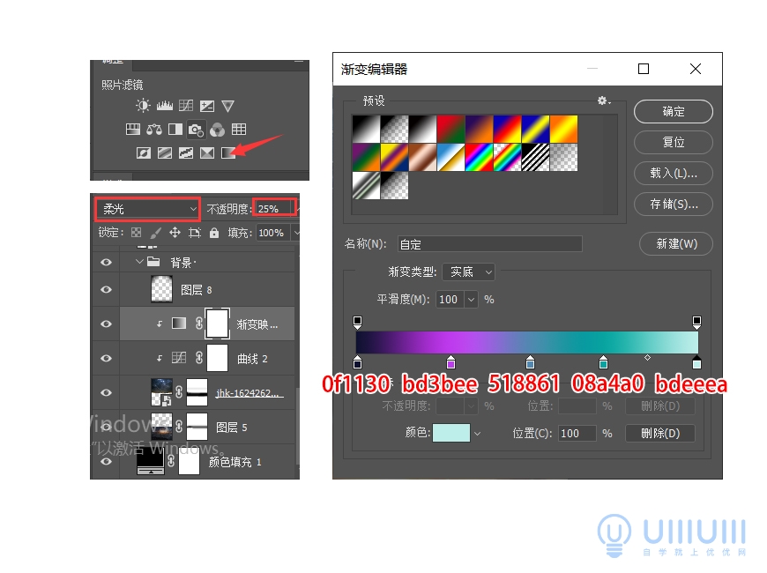Click the 确定 confirm button
Screen dimensions: 767x573
point(673,111)
